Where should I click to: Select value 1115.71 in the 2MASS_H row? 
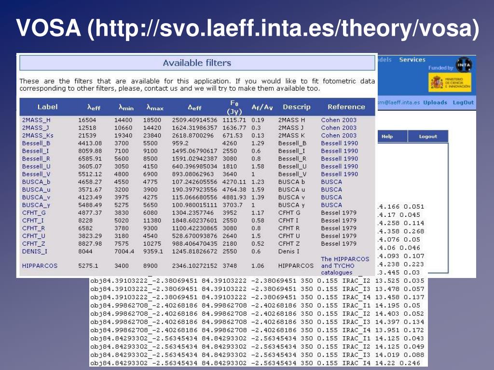coord(234,120)
